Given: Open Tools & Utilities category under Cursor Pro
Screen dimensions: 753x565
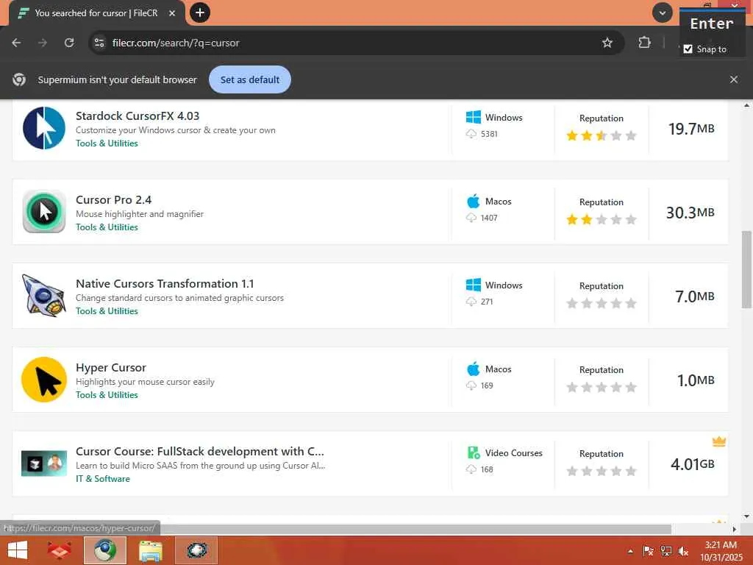Looking at the screenshot, I should coord(107,227).
